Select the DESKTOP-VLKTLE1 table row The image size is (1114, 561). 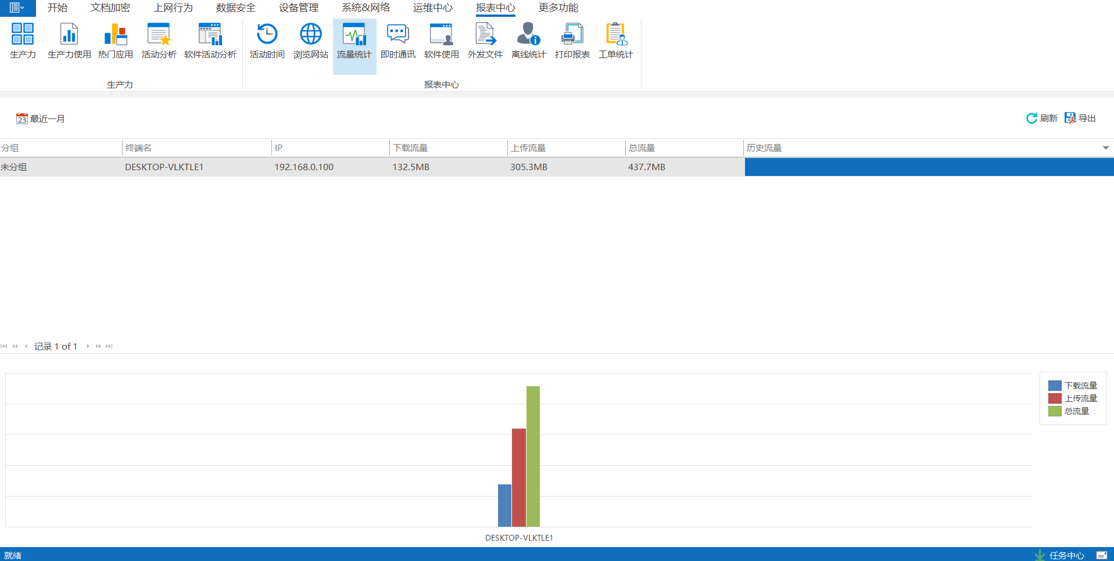click(x=164, y=167)
